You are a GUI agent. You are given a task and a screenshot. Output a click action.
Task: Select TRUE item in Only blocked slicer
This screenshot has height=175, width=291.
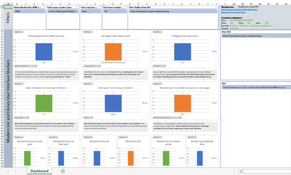29,11
